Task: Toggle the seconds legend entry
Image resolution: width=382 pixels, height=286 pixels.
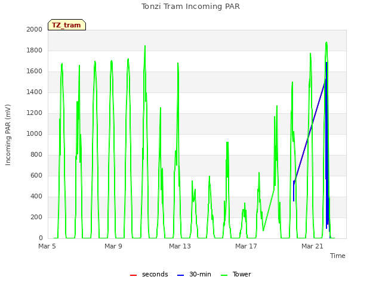Action: [149, 274]
